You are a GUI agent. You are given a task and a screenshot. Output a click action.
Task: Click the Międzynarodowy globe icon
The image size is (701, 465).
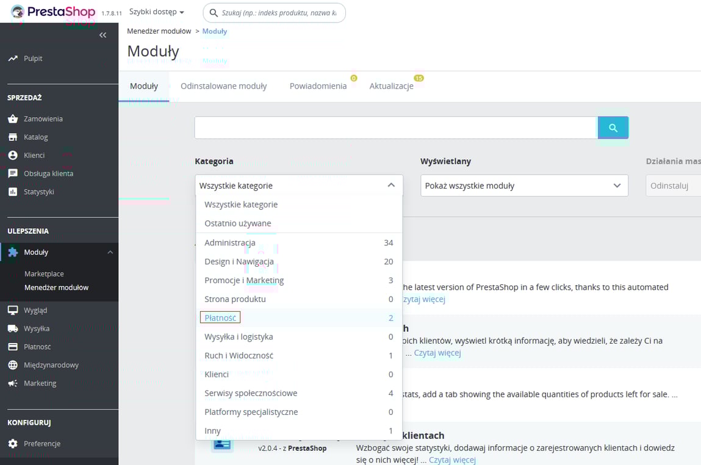pyautogui.click(x=13, y=365)
